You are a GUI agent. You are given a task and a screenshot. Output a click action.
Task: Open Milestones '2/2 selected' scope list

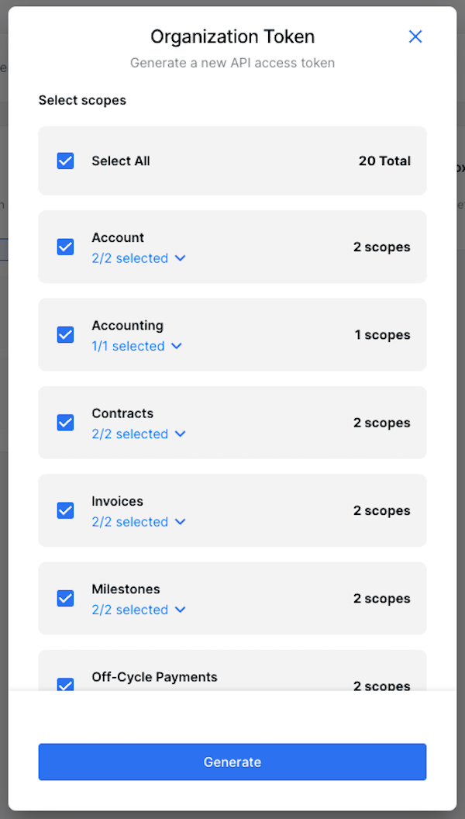click(x=130, y=610)
